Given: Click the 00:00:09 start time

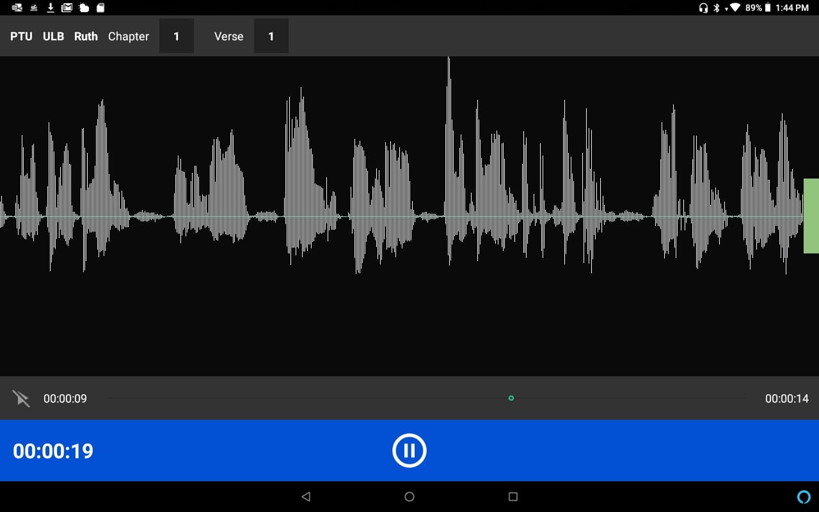Looking at the screenshot, I should pos(65,399).
